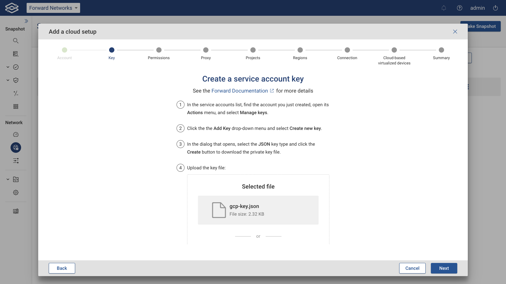Click the gcp-key.json selected file card
The width and height of the screenshot is (506, 284).
(258, 210)
